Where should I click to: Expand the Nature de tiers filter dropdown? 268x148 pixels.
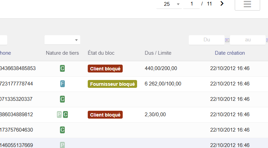pyautogui.click(x=62, y=40)
